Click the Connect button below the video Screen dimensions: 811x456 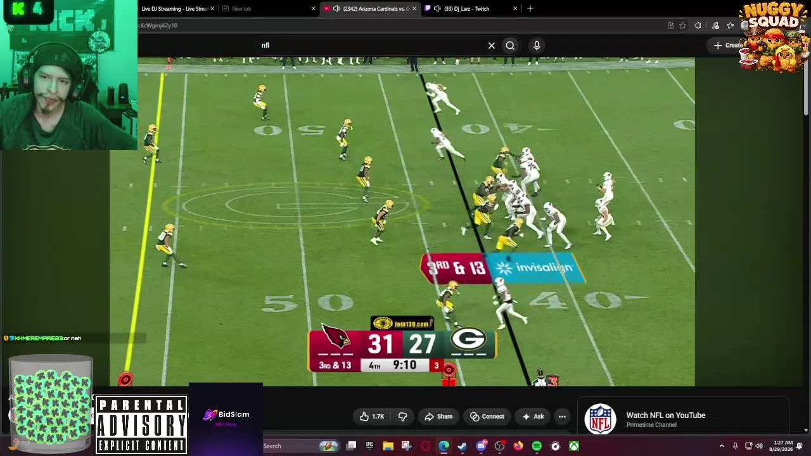pos(487,417)
